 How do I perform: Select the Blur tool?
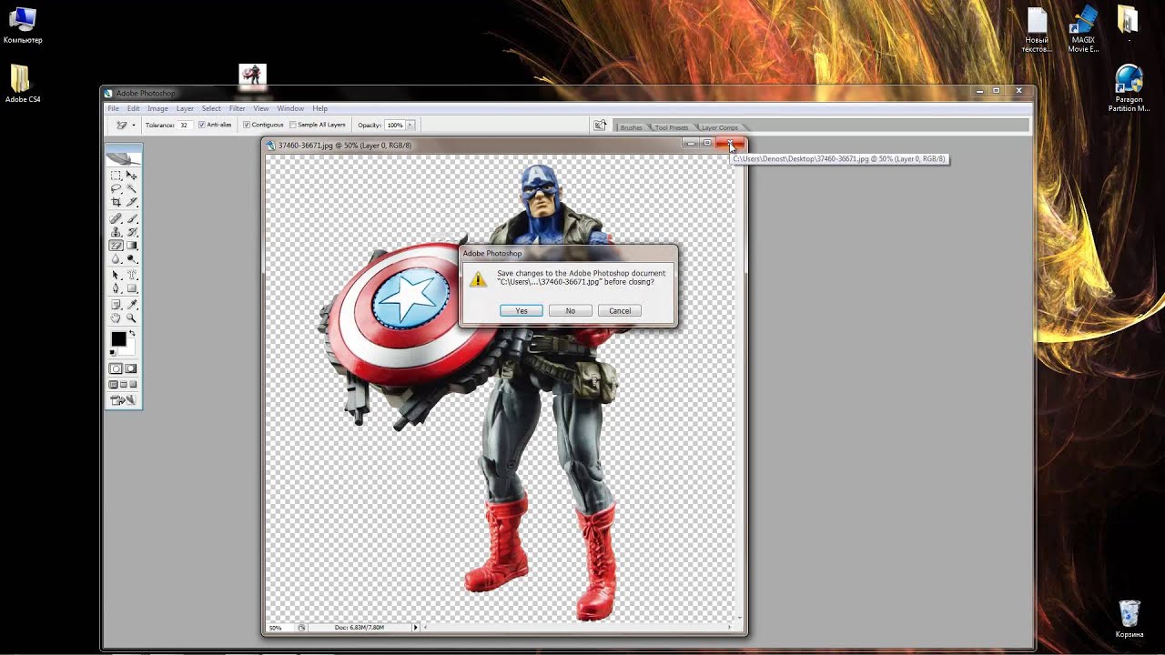[x=116, y=258]
